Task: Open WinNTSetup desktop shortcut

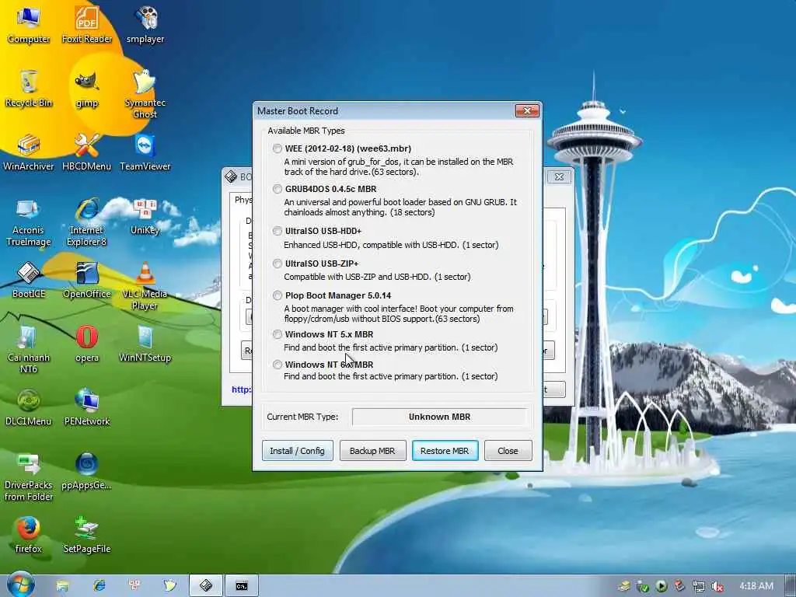Action: (x=145, y=343)
